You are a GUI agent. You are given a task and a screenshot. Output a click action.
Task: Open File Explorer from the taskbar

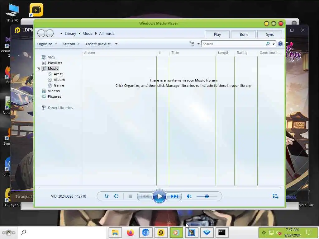click(115, 232)
